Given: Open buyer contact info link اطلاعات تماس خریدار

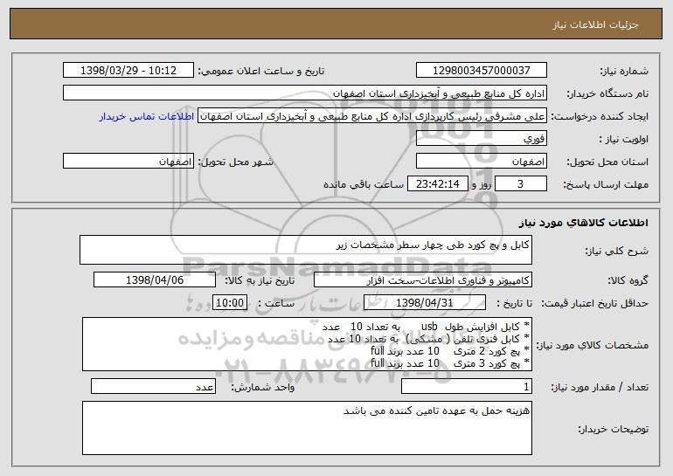Looking at the screenshot, I should tap(146, 117).
